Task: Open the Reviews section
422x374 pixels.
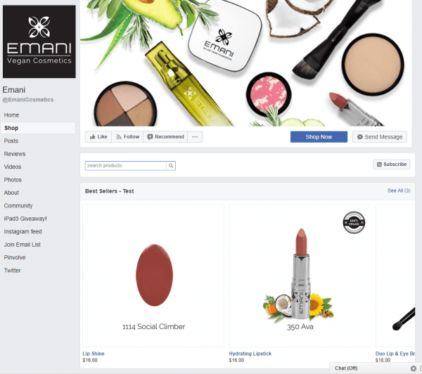Action: 15,154
